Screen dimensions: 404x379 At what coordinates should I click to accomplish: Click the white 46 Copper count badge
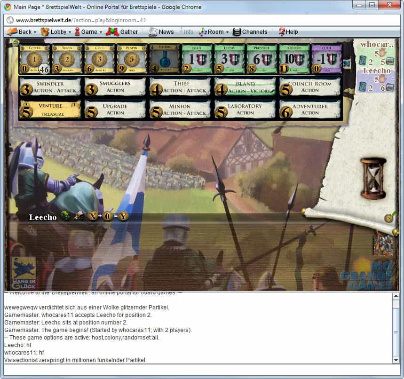coord(44,69)
